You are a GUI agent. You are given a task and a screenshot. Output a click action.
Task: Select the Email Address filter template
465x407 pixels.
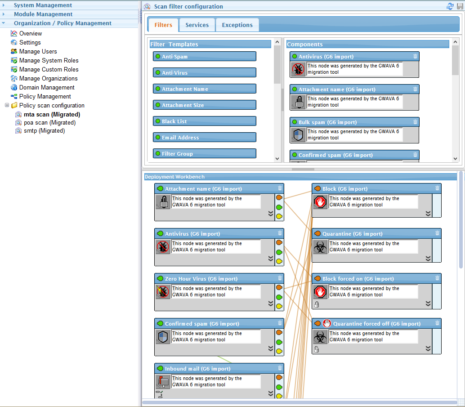[204, 137]
